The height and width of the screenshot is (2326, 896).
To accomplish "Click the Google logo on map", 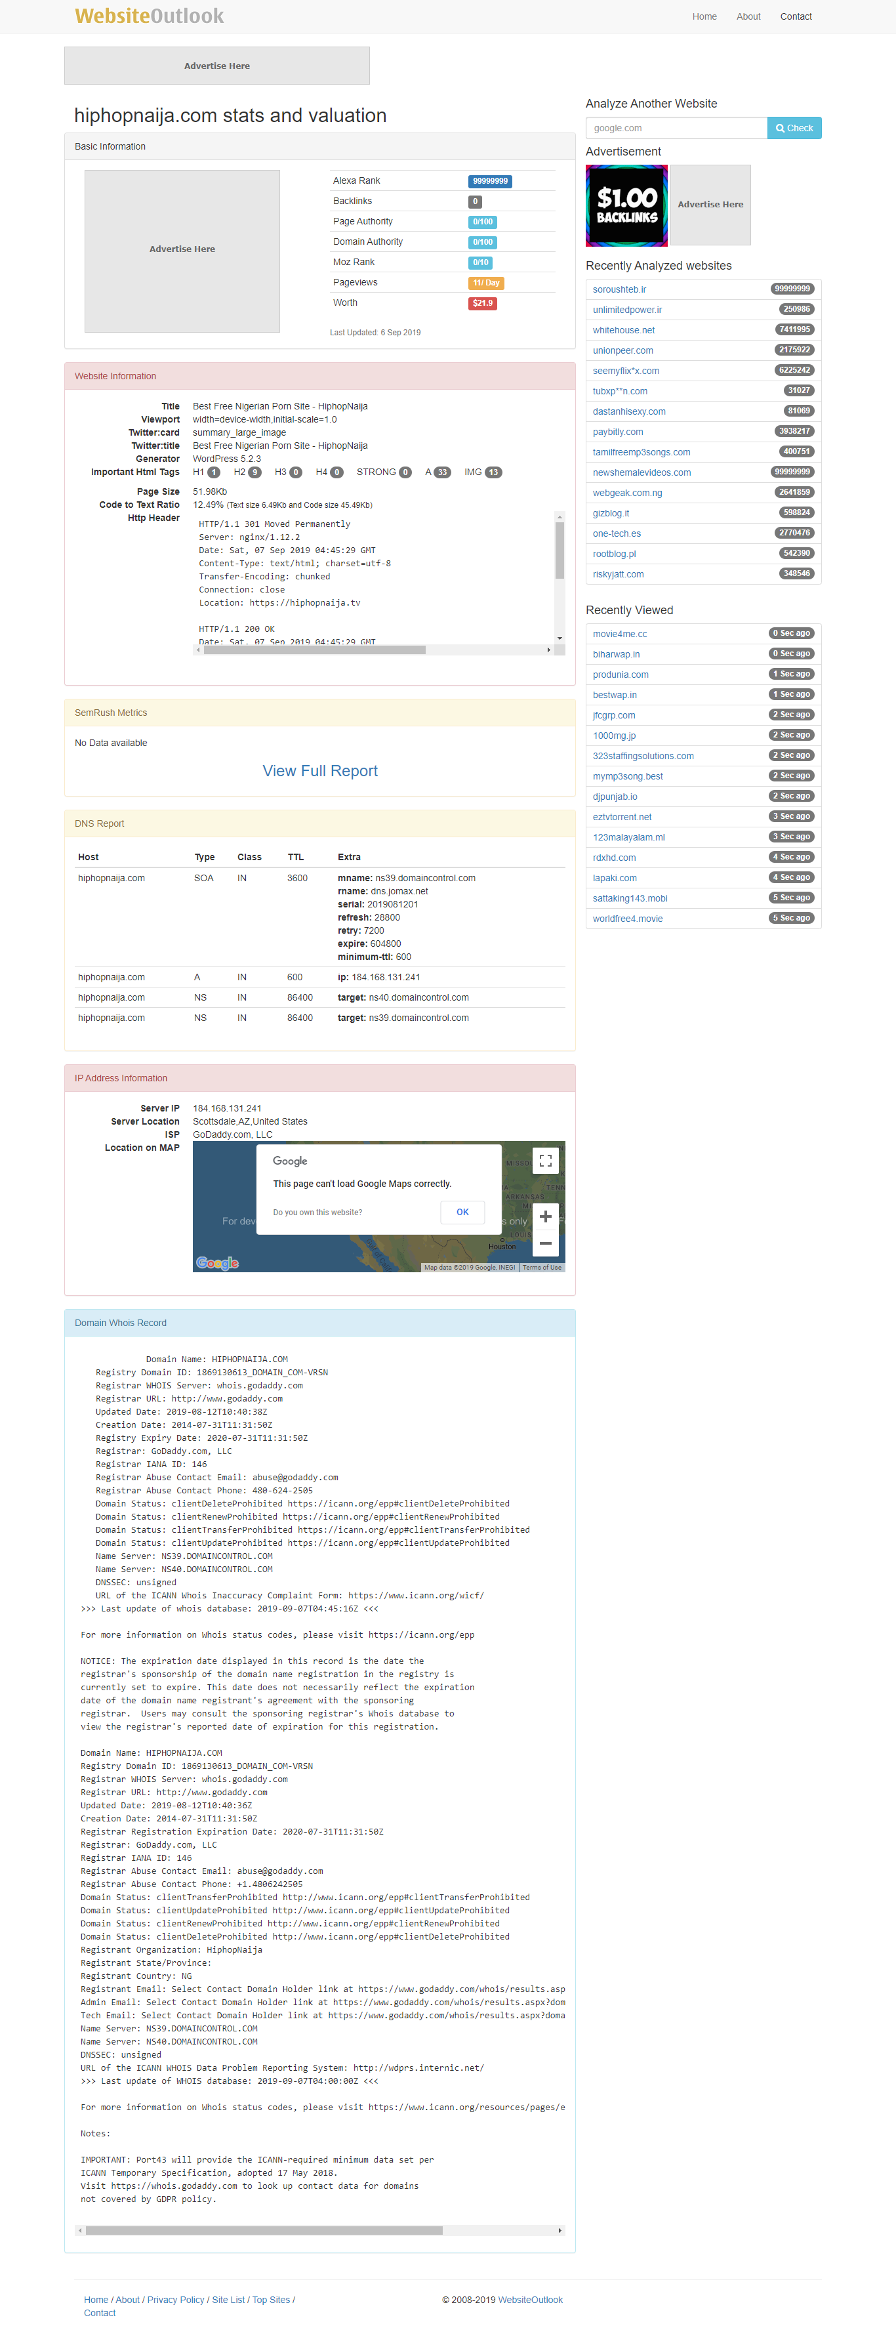I will [218, 1262].
